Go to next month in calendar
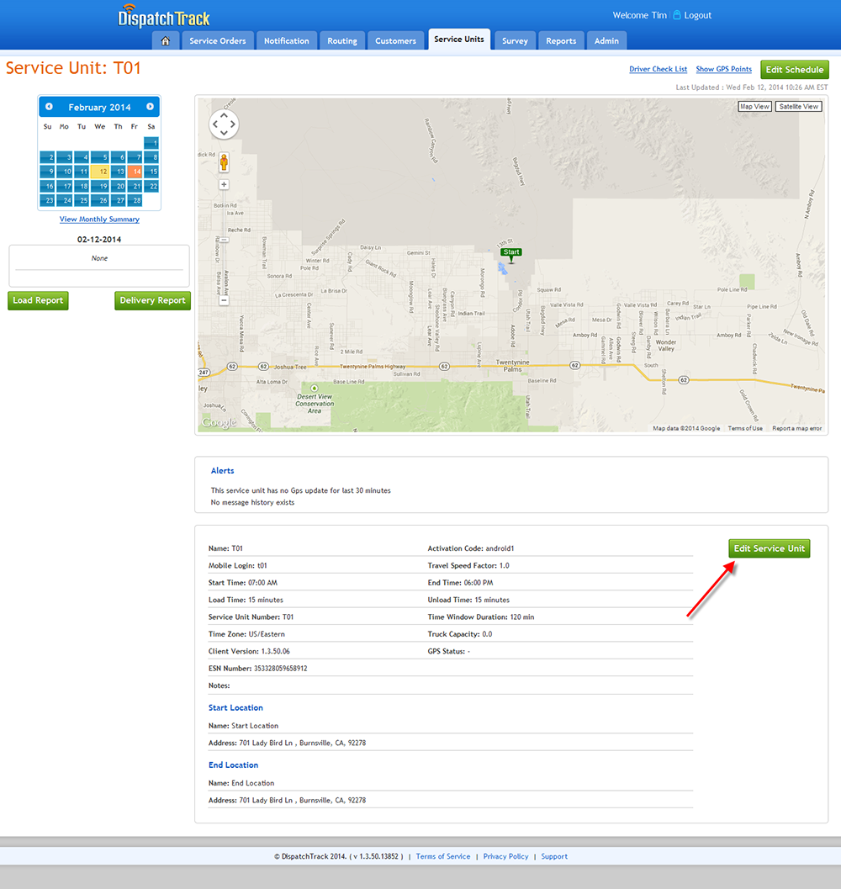The height and width of the screenshot is (889, 841). coord(150,107)
